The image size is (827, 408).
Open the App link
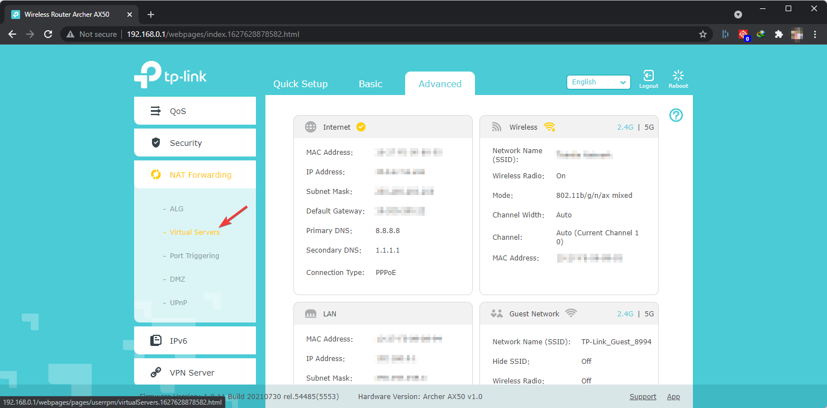(673, 397)
